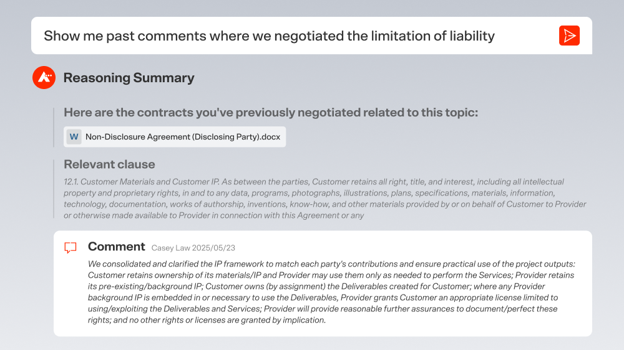The image size is (624, 350).
Task: Click the vertical bar beside Relevant clause
Action: pyautogui.click(x=54, y=189)
